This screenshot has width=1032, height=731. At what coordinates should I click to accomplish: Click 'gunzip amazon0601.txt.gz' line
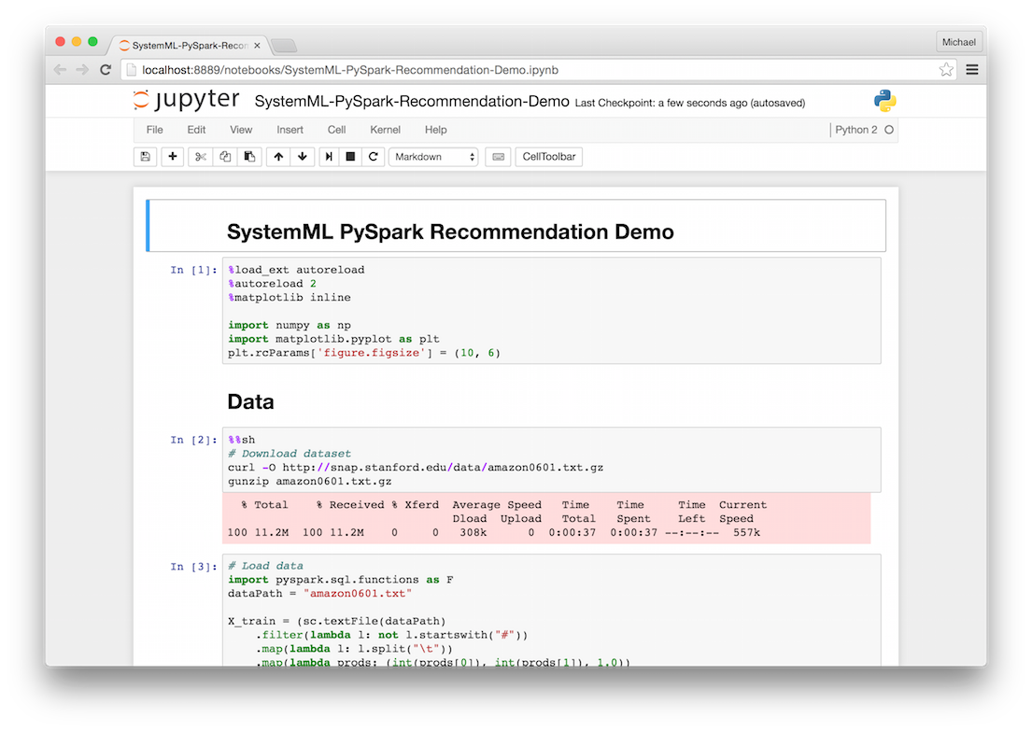[310, 481]
